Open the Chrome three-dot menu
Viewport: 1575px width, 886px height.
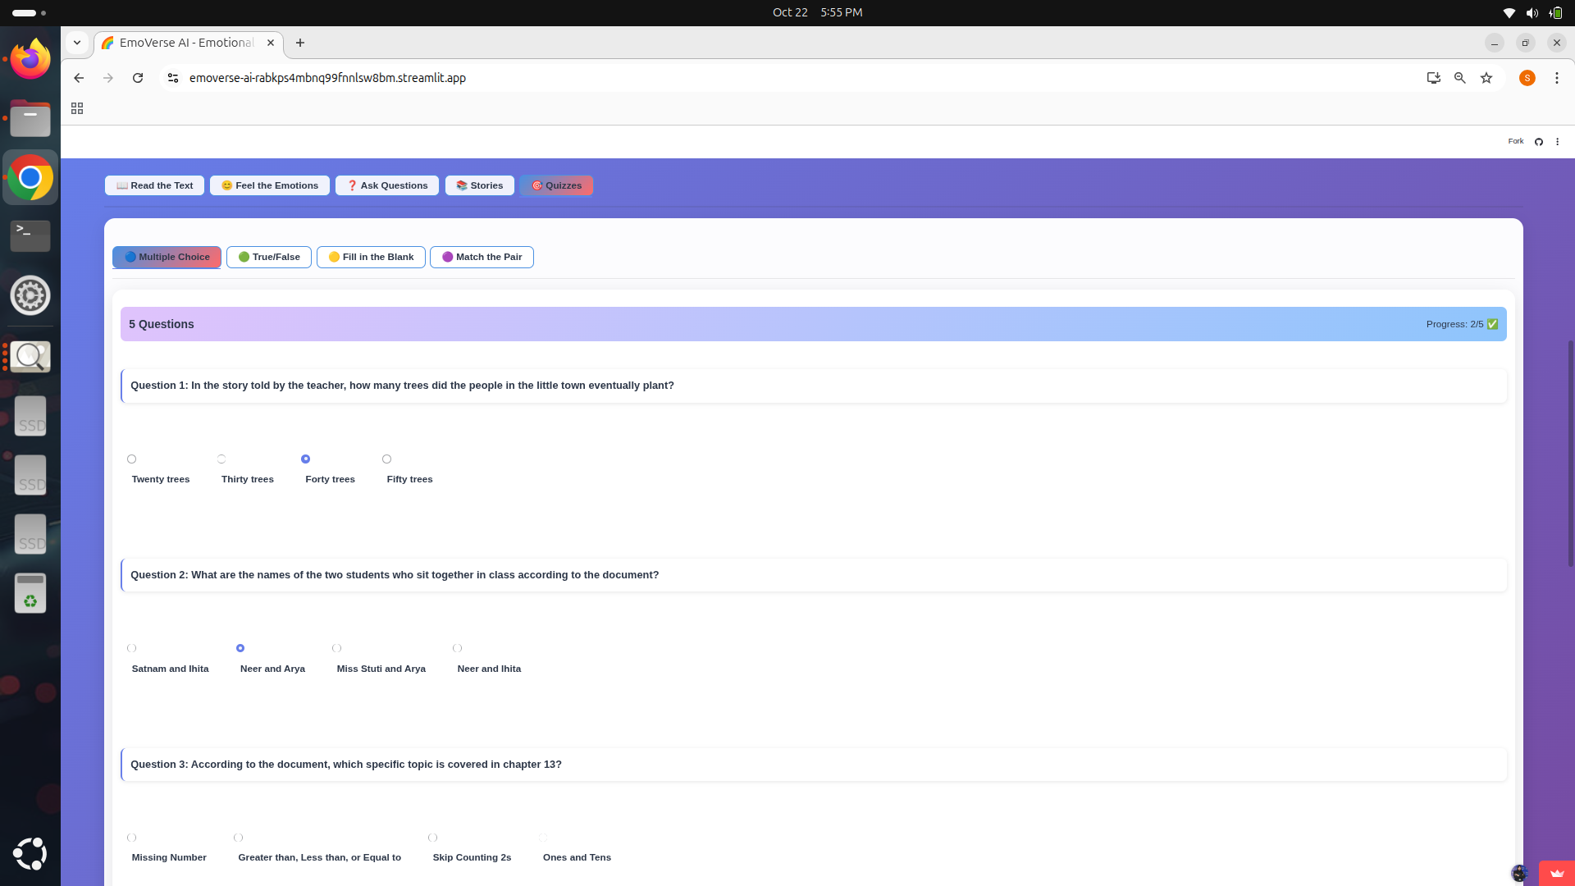[1556, 78]
